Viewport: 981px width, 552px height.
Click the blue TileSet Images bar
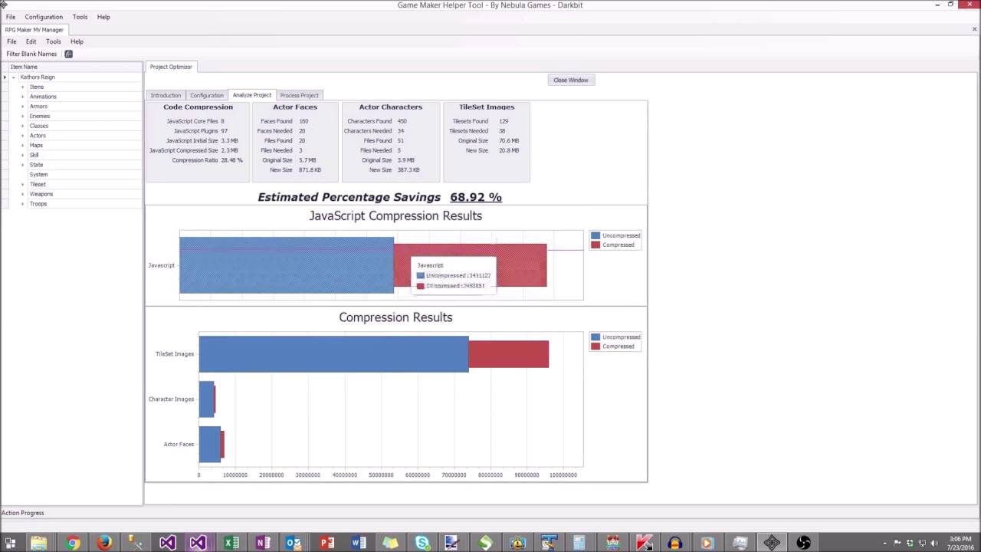click(333, 354)
